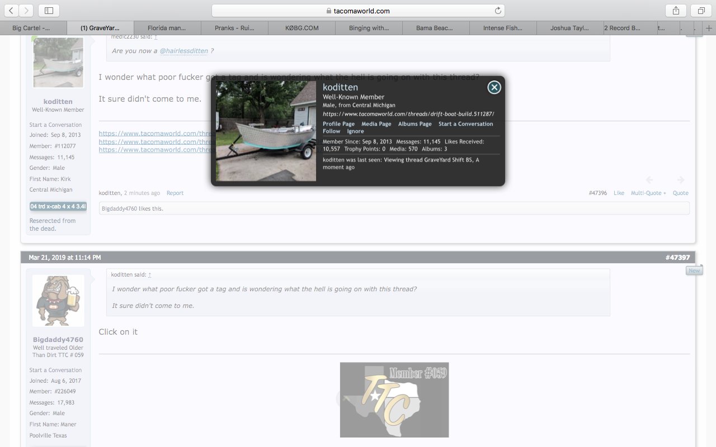Open Profile Page in member card
Viewport: 716px width, 447px height.
tap(338, 124)
